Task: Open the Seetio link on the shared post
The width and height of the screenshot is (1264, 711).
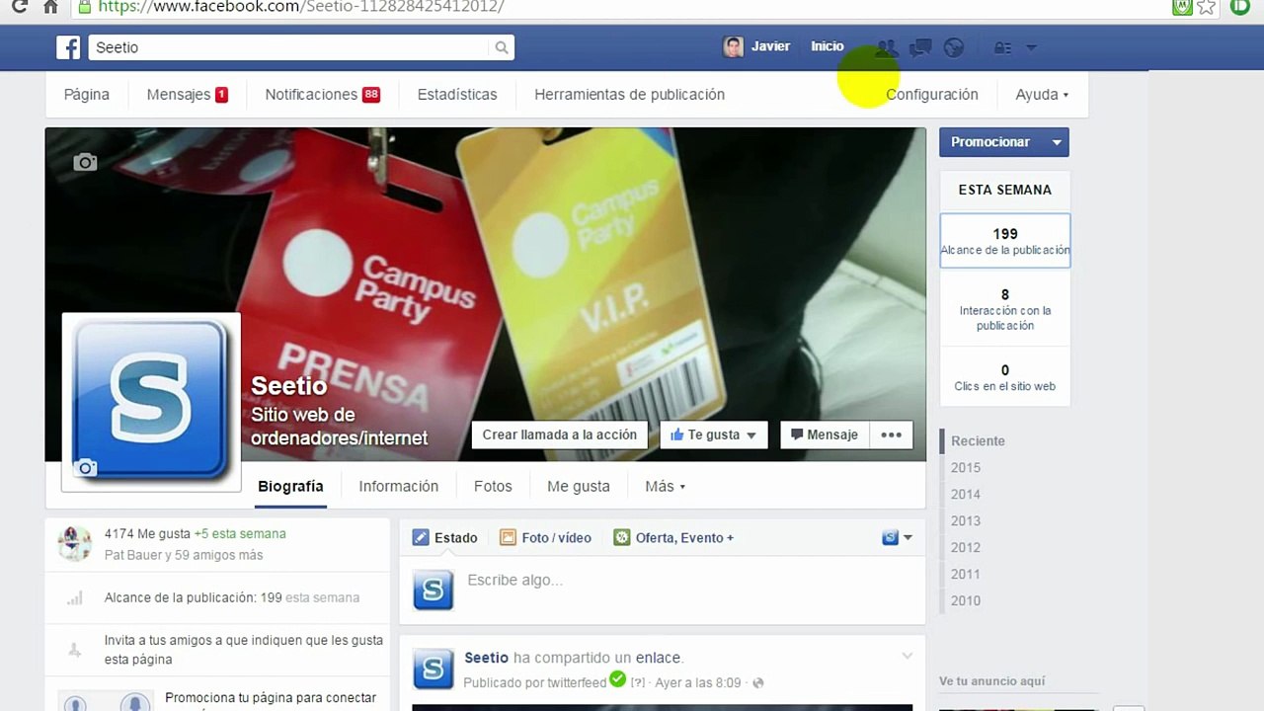Action: tap(486, 658)
